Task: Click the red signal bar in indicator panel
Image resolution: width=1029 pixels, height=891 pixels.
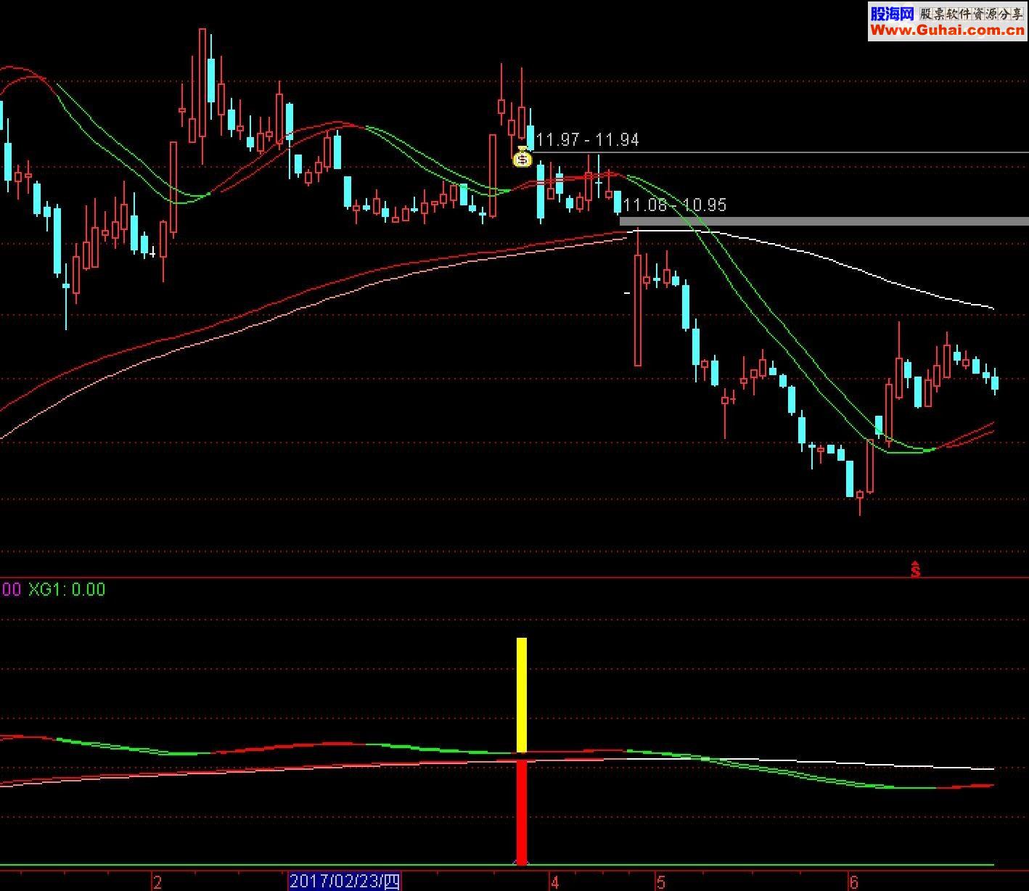Action: (522, 813)
